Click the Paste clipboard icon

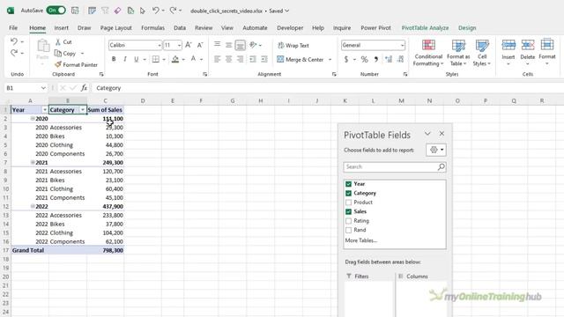coord(42,47)
